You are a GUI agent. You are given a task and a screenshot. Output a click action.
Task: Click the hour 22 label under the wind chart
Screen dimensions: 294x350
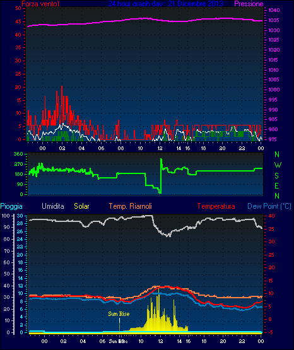(x=242, y=148)
